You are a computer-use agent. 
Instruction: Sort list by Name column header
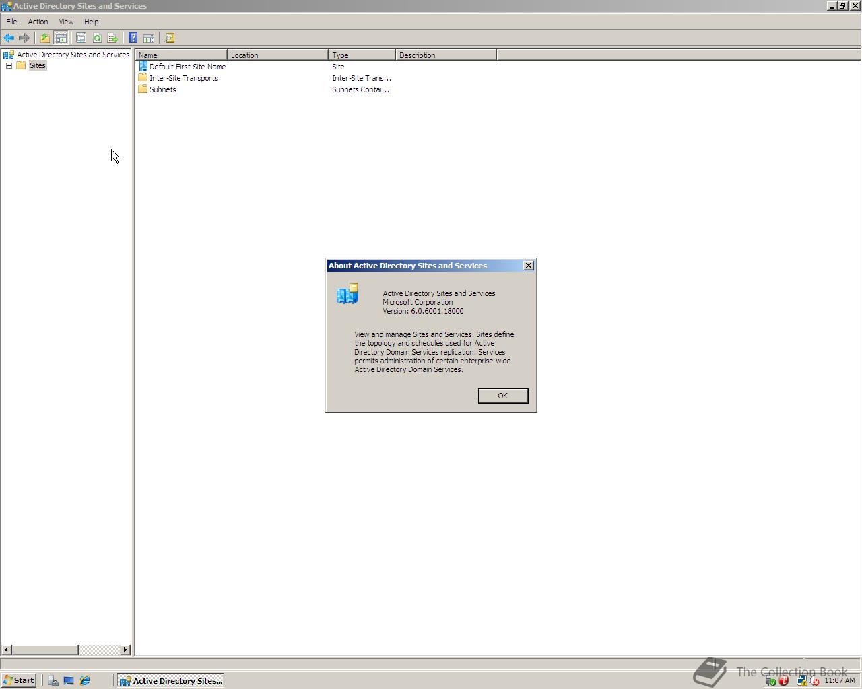tap(181, 55)
